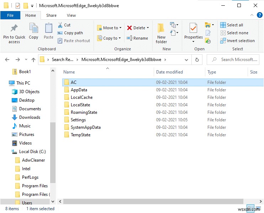
Task: Collapse the ribbon with the chevron
Action: [x=252, y=15]
